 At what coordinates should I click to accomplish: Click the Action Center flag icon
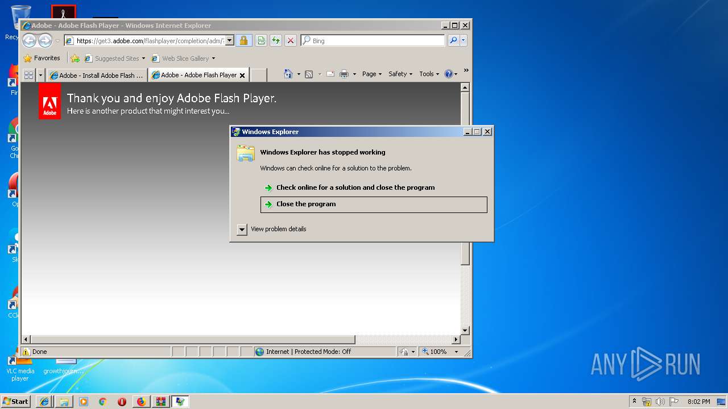point(674,402)
